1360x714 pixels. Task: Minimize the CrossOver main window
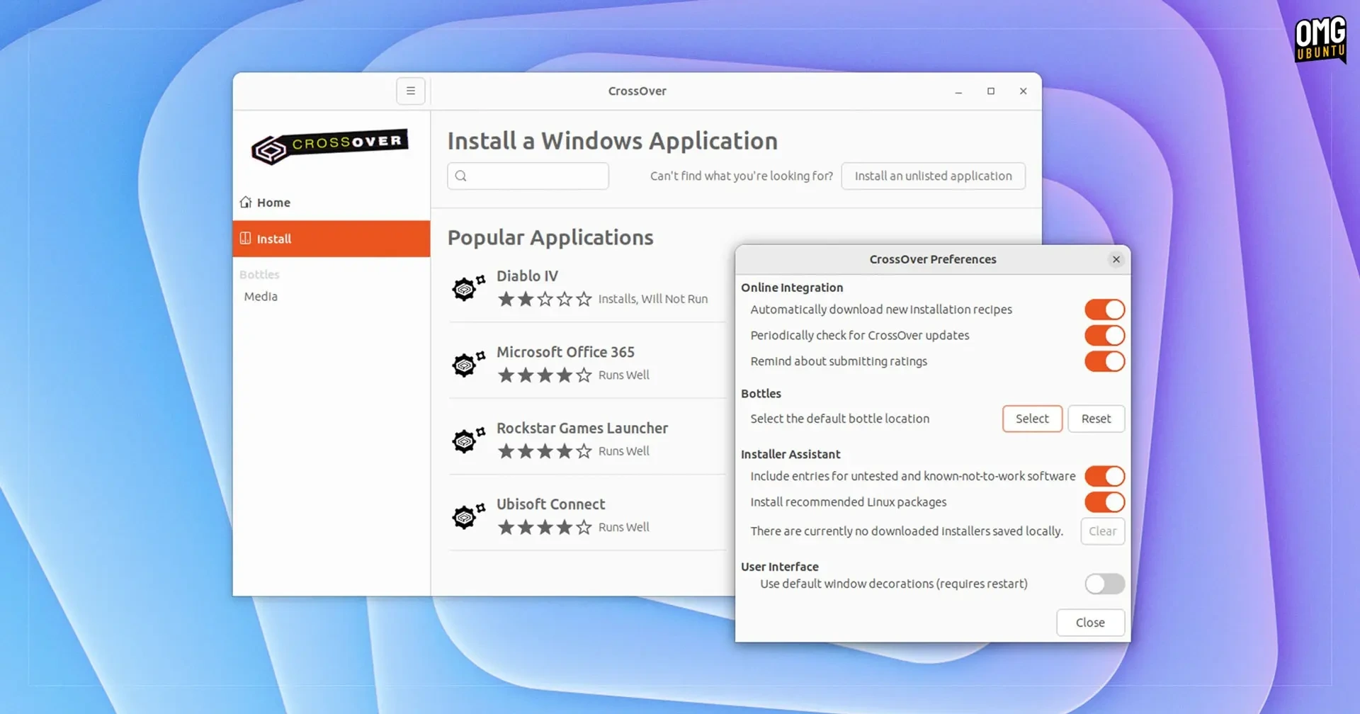(x=958, y=91)
